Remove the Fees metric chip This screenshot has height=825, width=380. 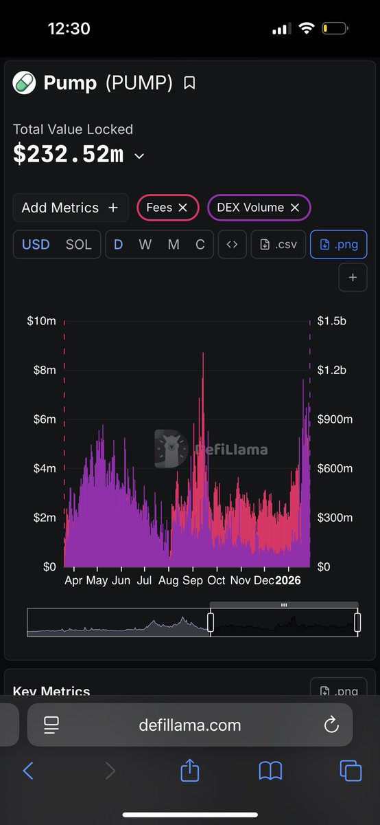pyautogui.click(x=182, y=208)
